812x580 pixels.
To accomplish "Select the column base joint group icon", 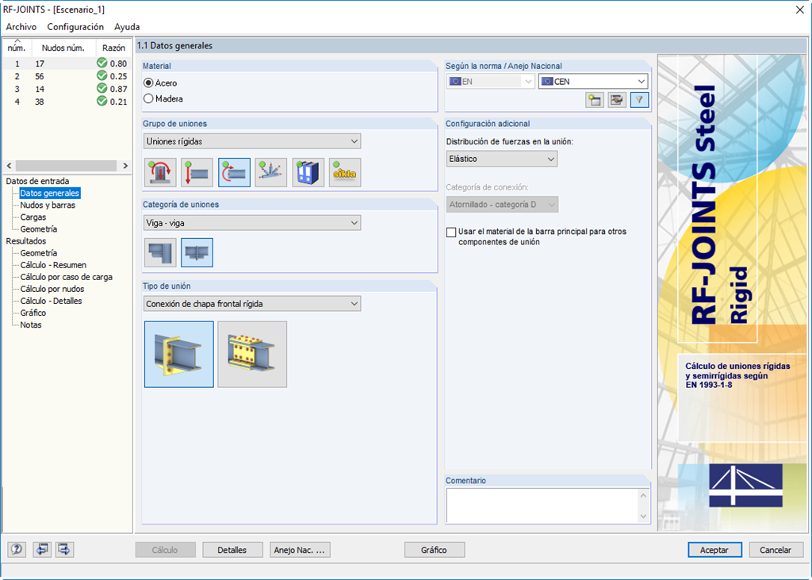I will point(160,173).
